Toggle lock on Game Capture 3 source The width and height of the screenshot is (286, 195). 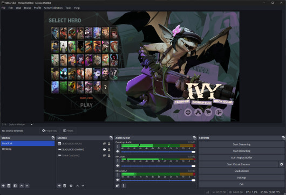click(x=109, y=156)
